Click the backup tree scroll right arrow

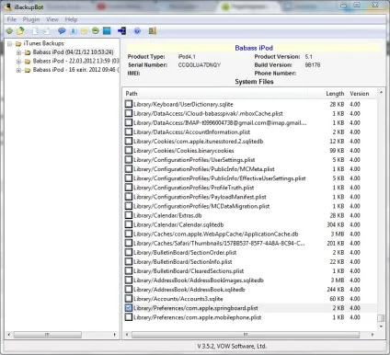(x=115, y=335)
